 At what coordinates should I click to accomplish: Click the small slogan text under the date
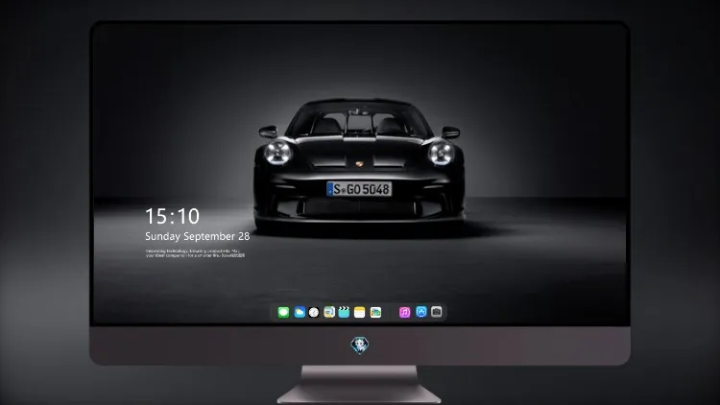[x=195, y=253]
